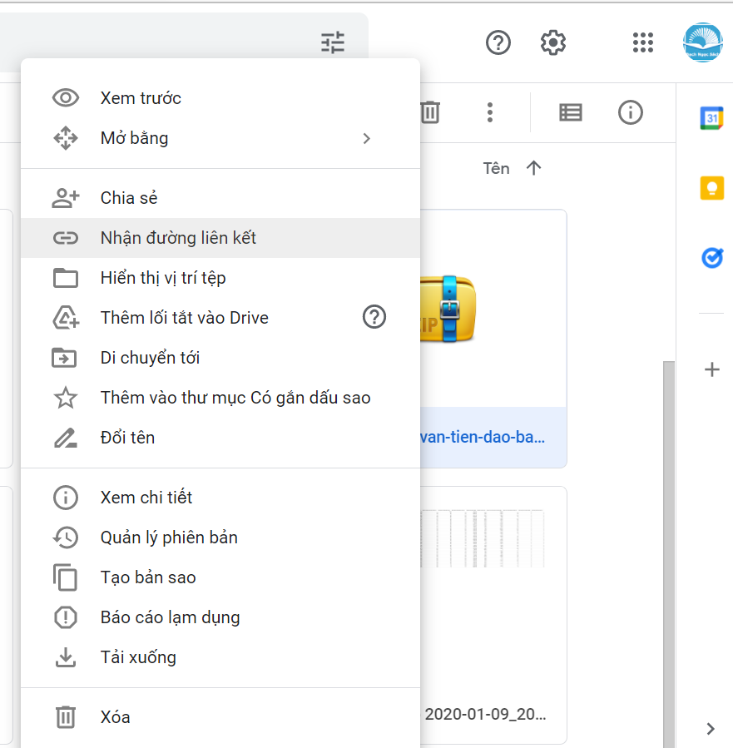733x748 pixels.
Task: Choose Tải xuống from context menu
Action: pos(138,657)
